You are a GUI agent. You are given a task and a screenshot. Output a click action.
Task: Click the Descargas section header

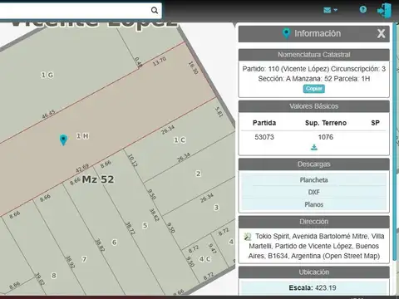coord(314,164)
